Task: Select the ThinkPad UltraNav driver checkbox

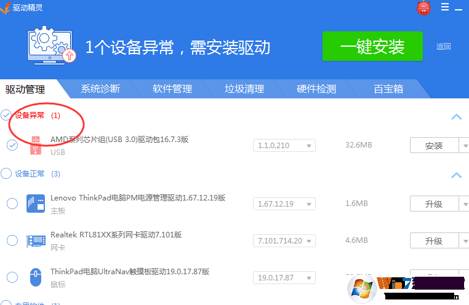Action: (12, 277)
